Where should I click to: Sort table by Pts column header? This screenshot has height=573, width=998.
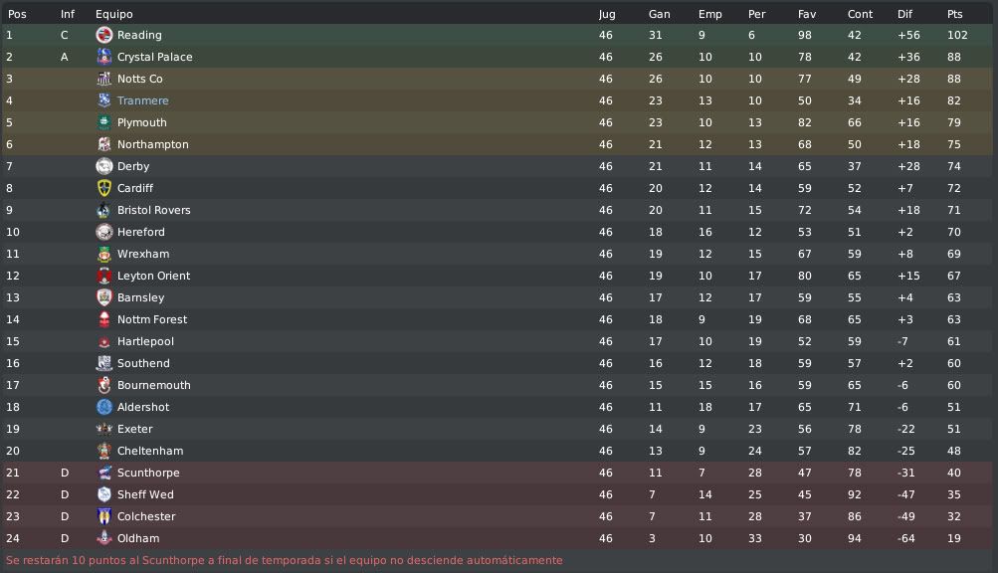[x=955, y=14]
